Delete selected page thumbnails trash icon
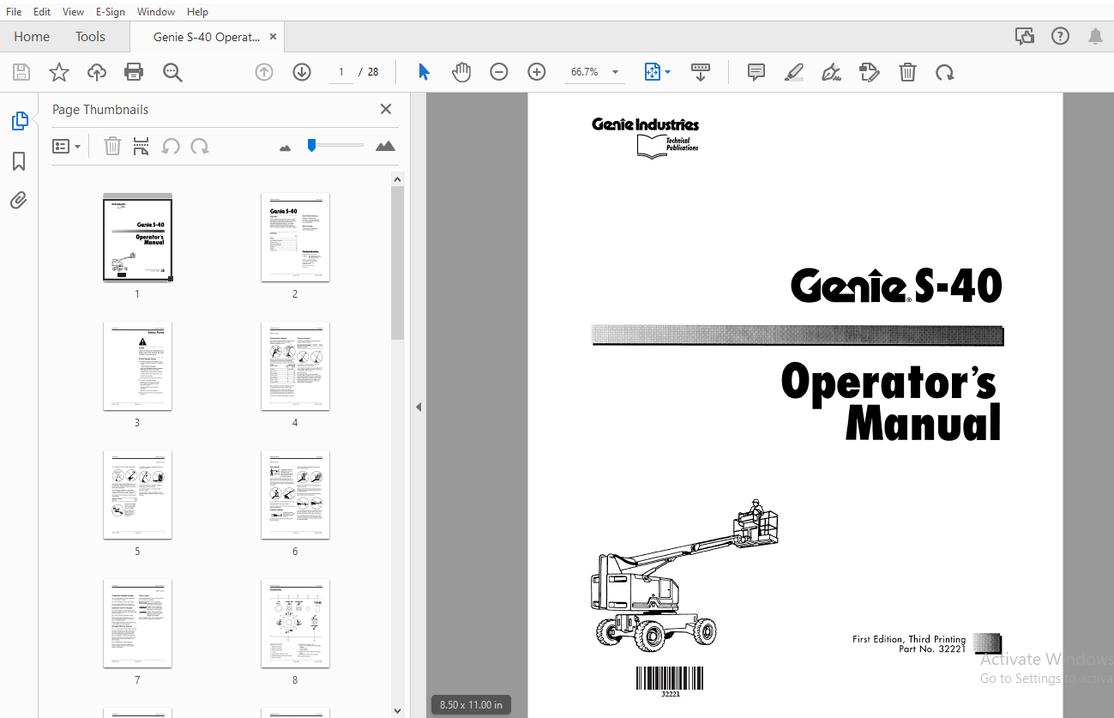Viewport: 1114px width, 718px height. 112,146
